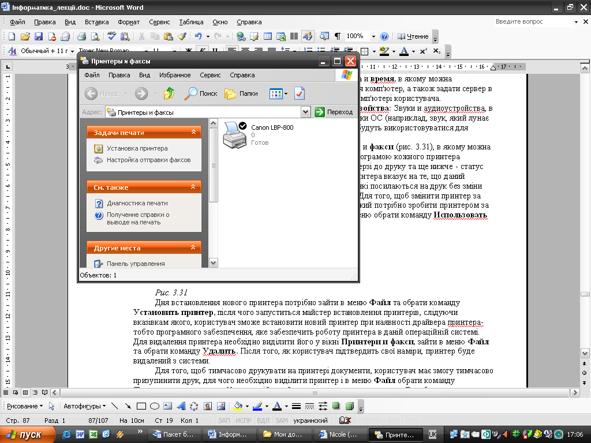
Task: Click the Undo arrow icon
Action: (199, 36)
